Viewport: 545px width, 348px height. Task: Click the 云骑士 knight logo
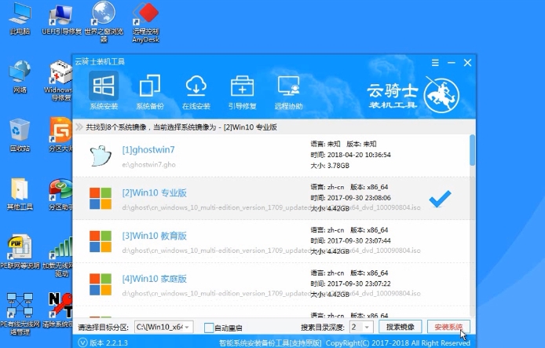(441, 95)
